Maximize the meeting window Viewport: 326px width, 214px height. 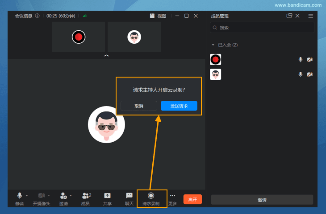click(187, 16)
